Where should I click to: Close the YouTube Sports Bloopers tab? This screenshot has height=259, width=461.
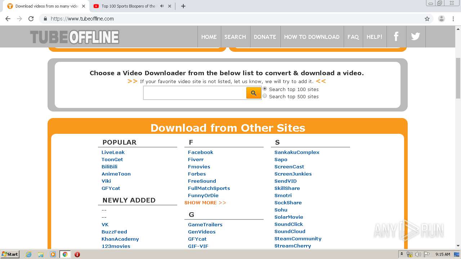[x=170, y=6]
